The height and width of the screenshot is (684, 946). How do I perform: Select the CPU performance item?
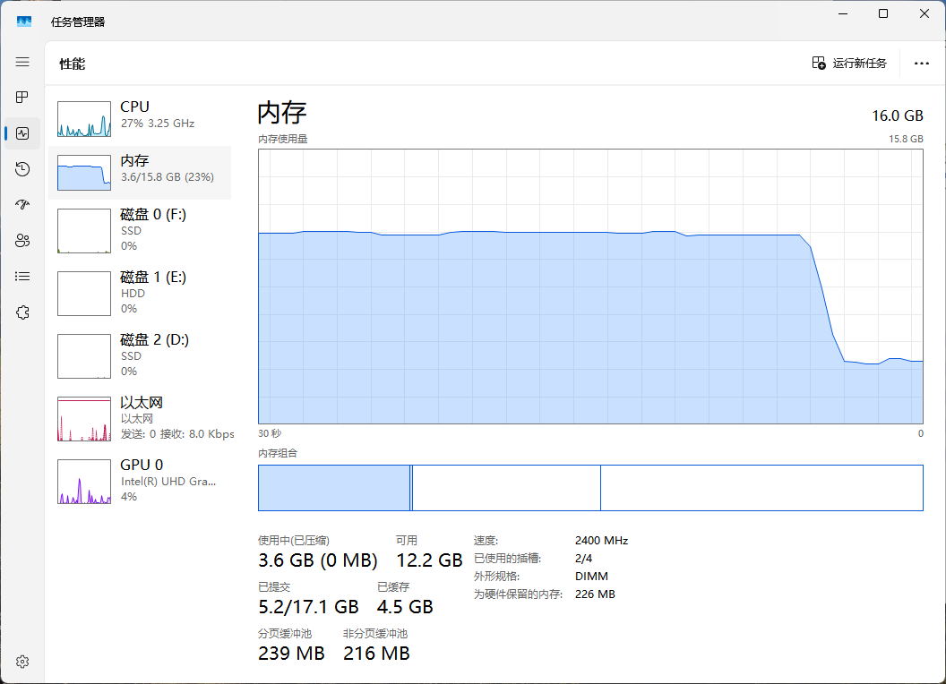141,117
